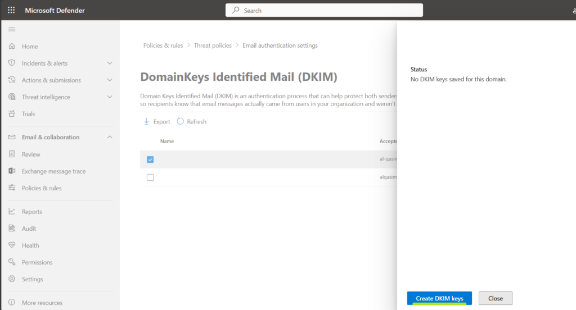Screen dimensions: 576x310
Task: Collapse the navigation hamburger menu
Action: (12, 29)
